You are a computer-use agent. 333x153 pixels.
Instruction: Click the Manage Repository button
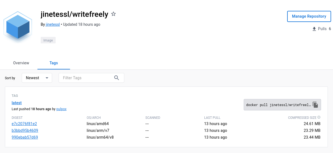pyautogui.click(x=309, y=17)
